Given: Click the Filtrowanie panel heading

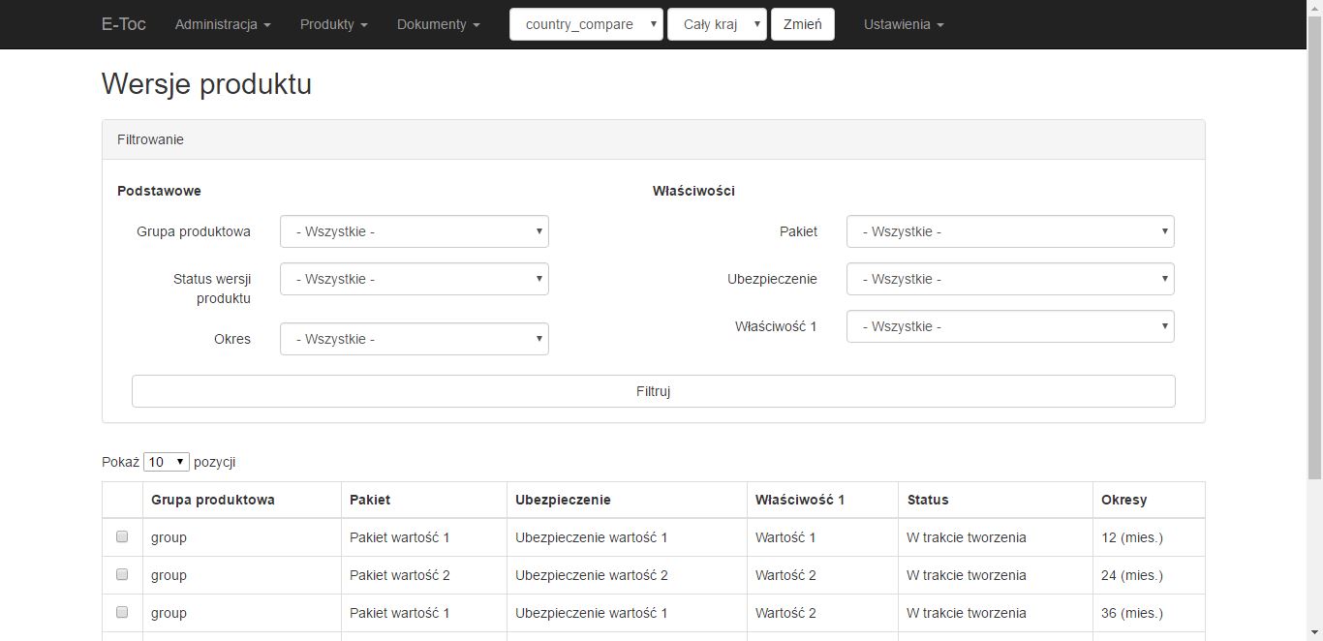Looking at the screenshot, I should pos(654,139).
